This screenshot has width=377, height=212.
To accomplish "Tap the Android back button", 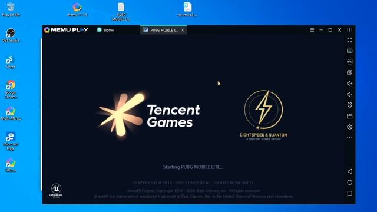I will click(350, 171).
